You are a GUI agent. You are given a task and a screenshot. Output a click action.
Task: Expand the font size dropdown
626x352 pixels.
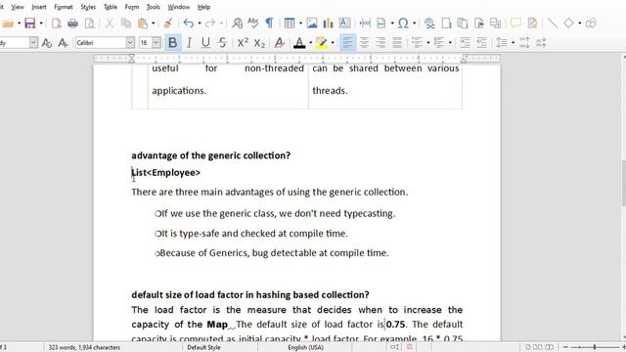coord(156,43)
